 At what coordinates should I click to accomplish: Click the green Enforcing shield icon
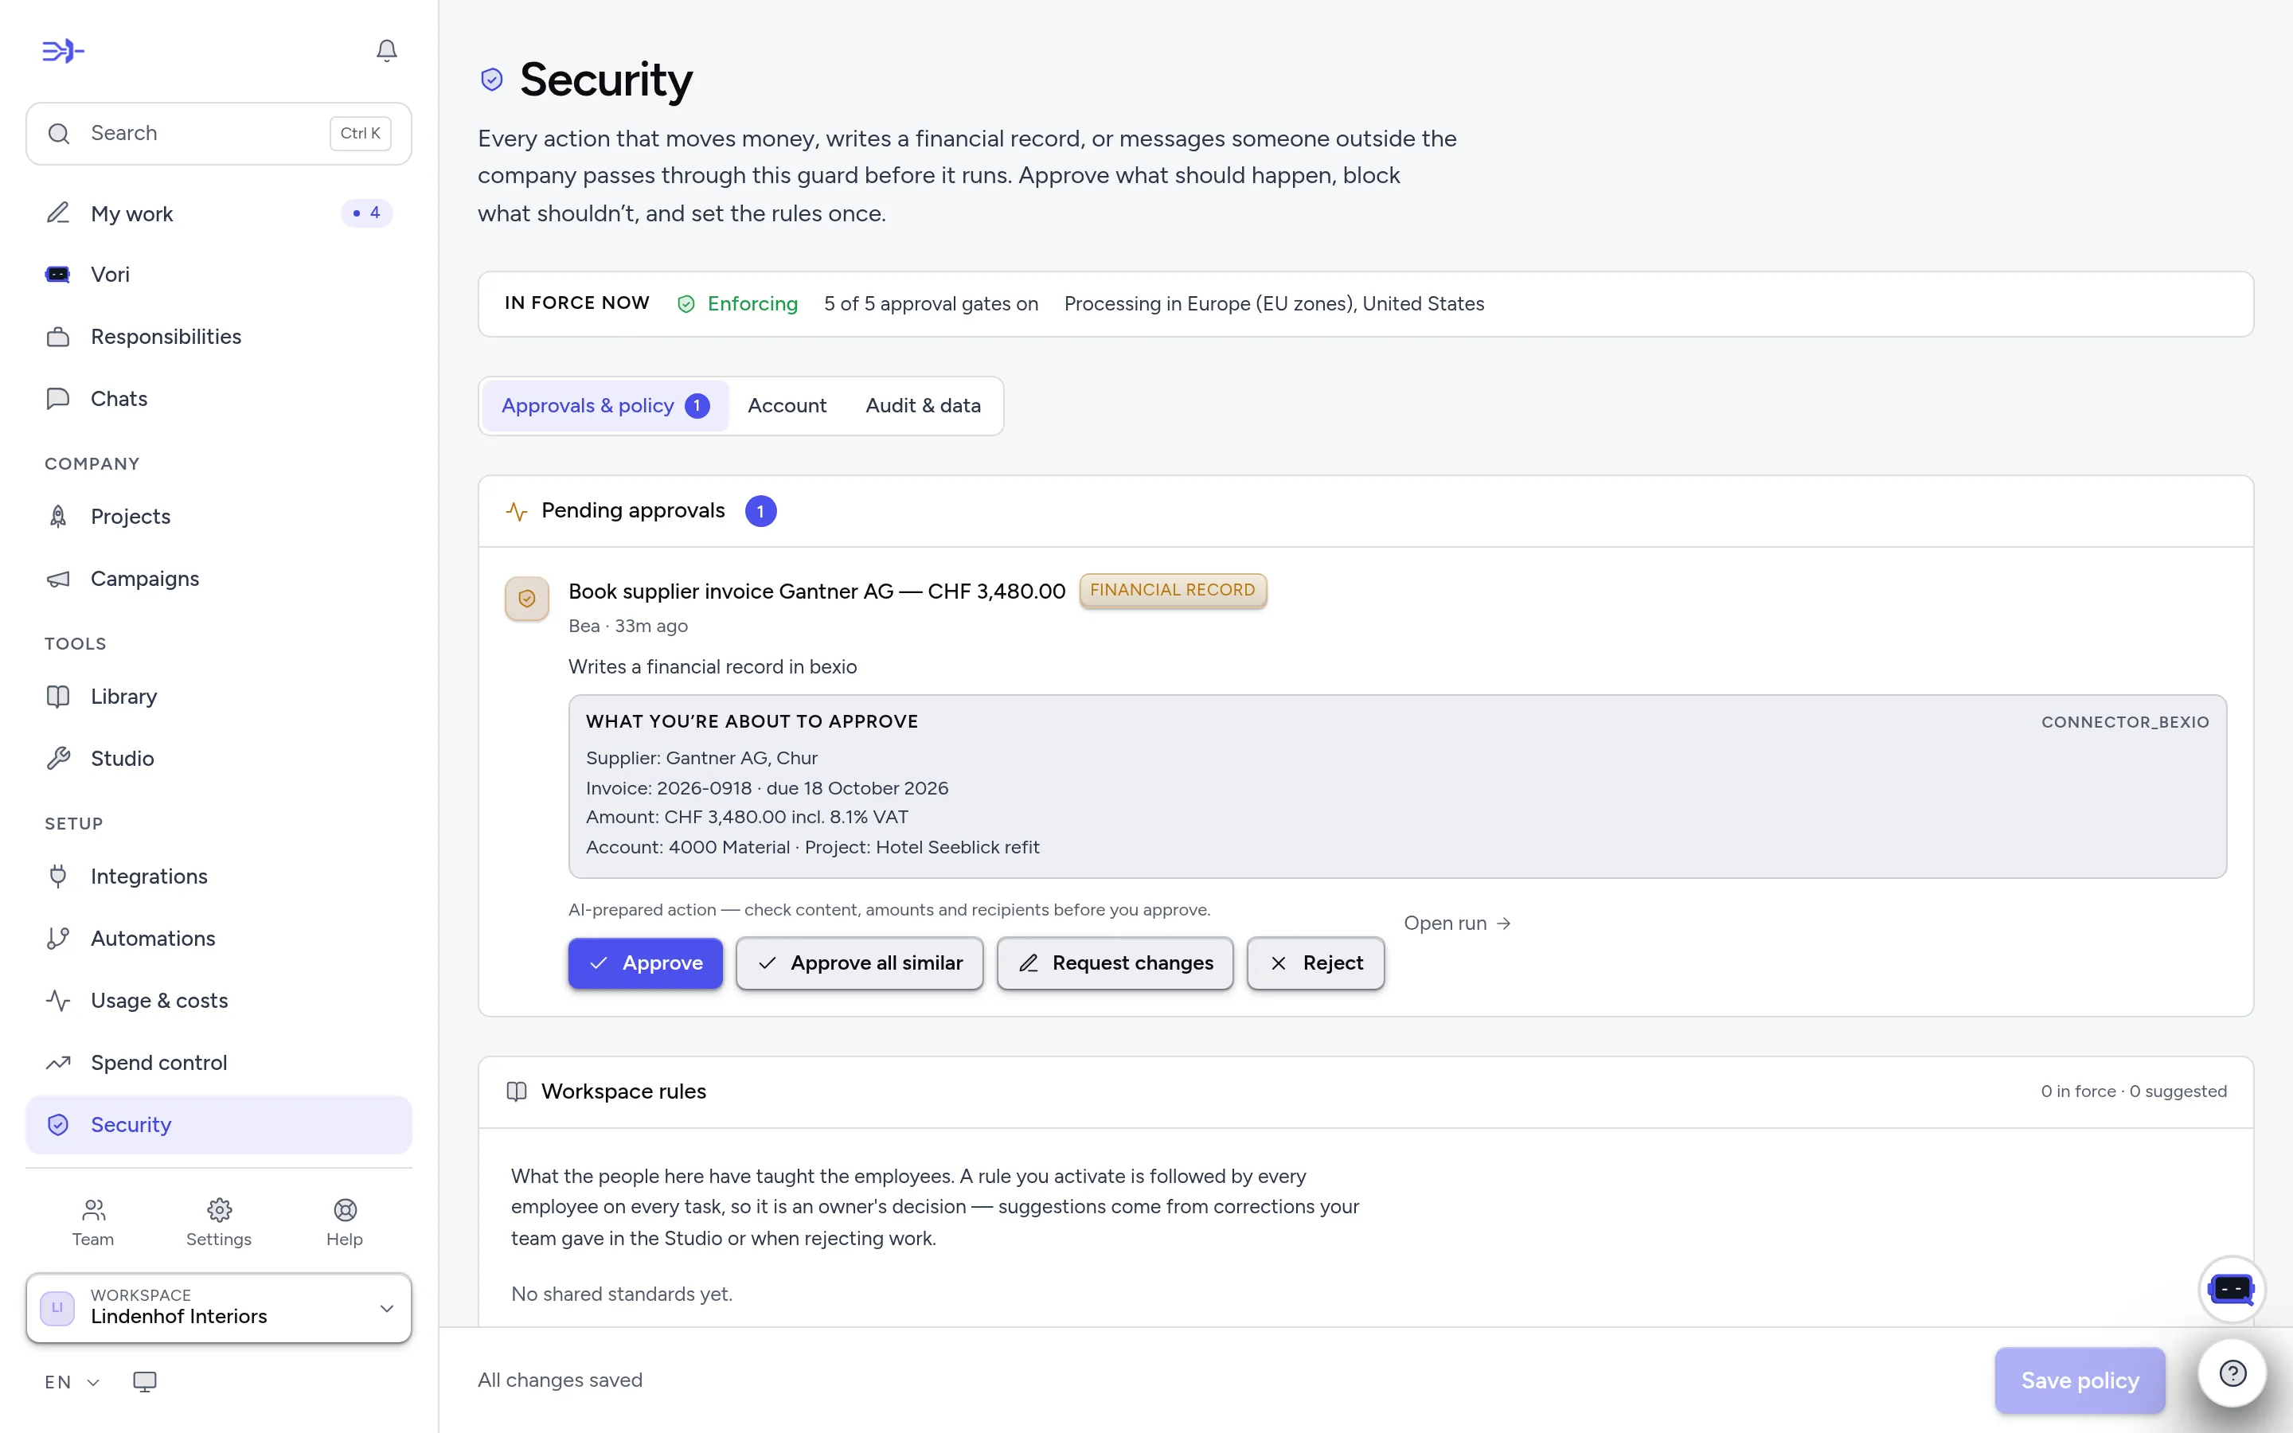point(686,304)
